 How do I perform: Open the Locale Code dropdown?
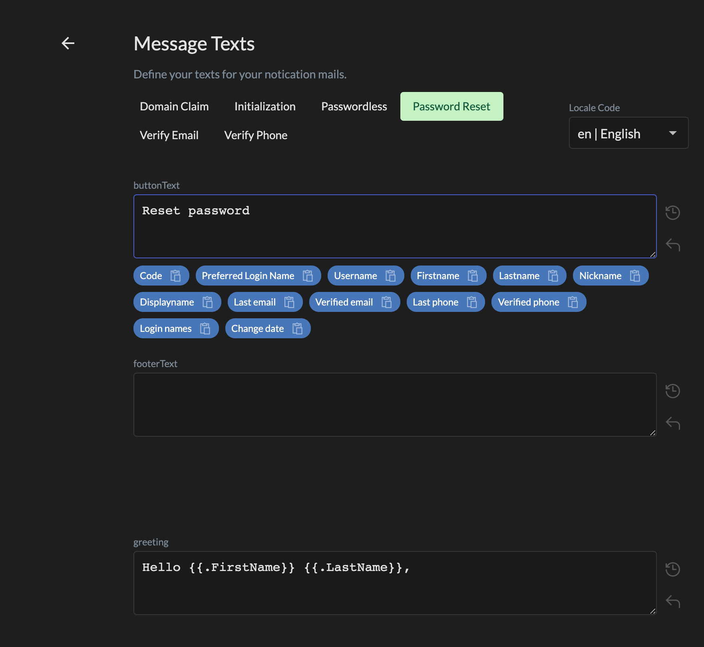[628, 133]
